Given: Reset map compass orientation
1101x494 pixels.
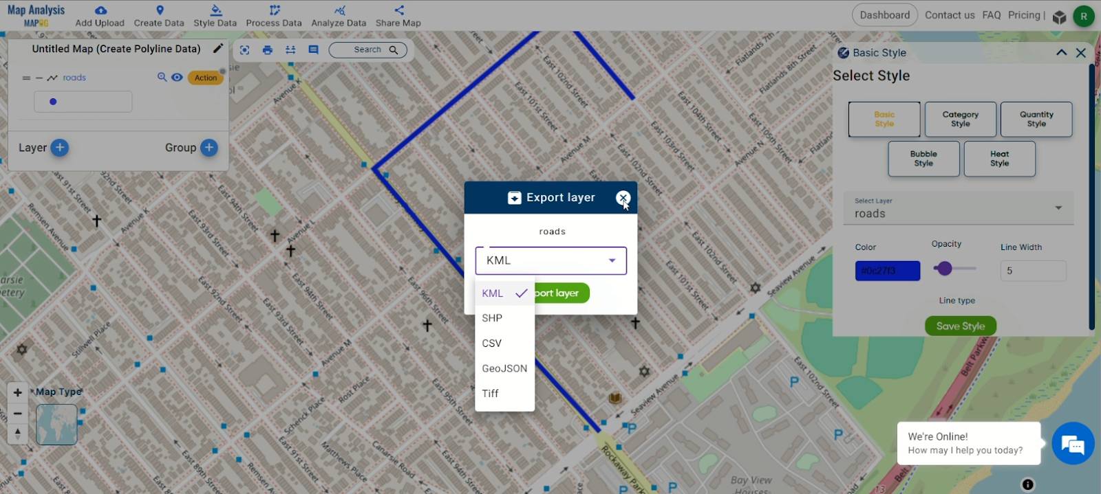Looking at the screenshot, I should click(18, 434).
